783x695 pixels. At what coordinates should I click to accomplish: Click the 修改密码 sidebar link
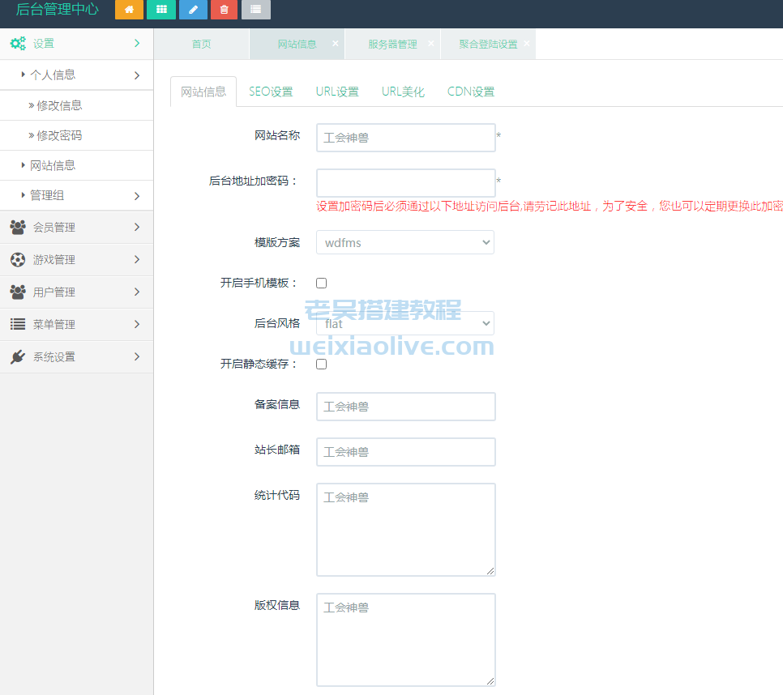(x=58, y=135)
